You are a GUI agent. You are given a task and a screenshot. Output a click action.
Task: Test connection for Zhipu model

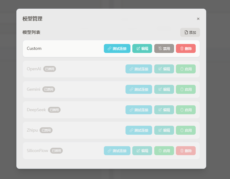coord(138,130)
